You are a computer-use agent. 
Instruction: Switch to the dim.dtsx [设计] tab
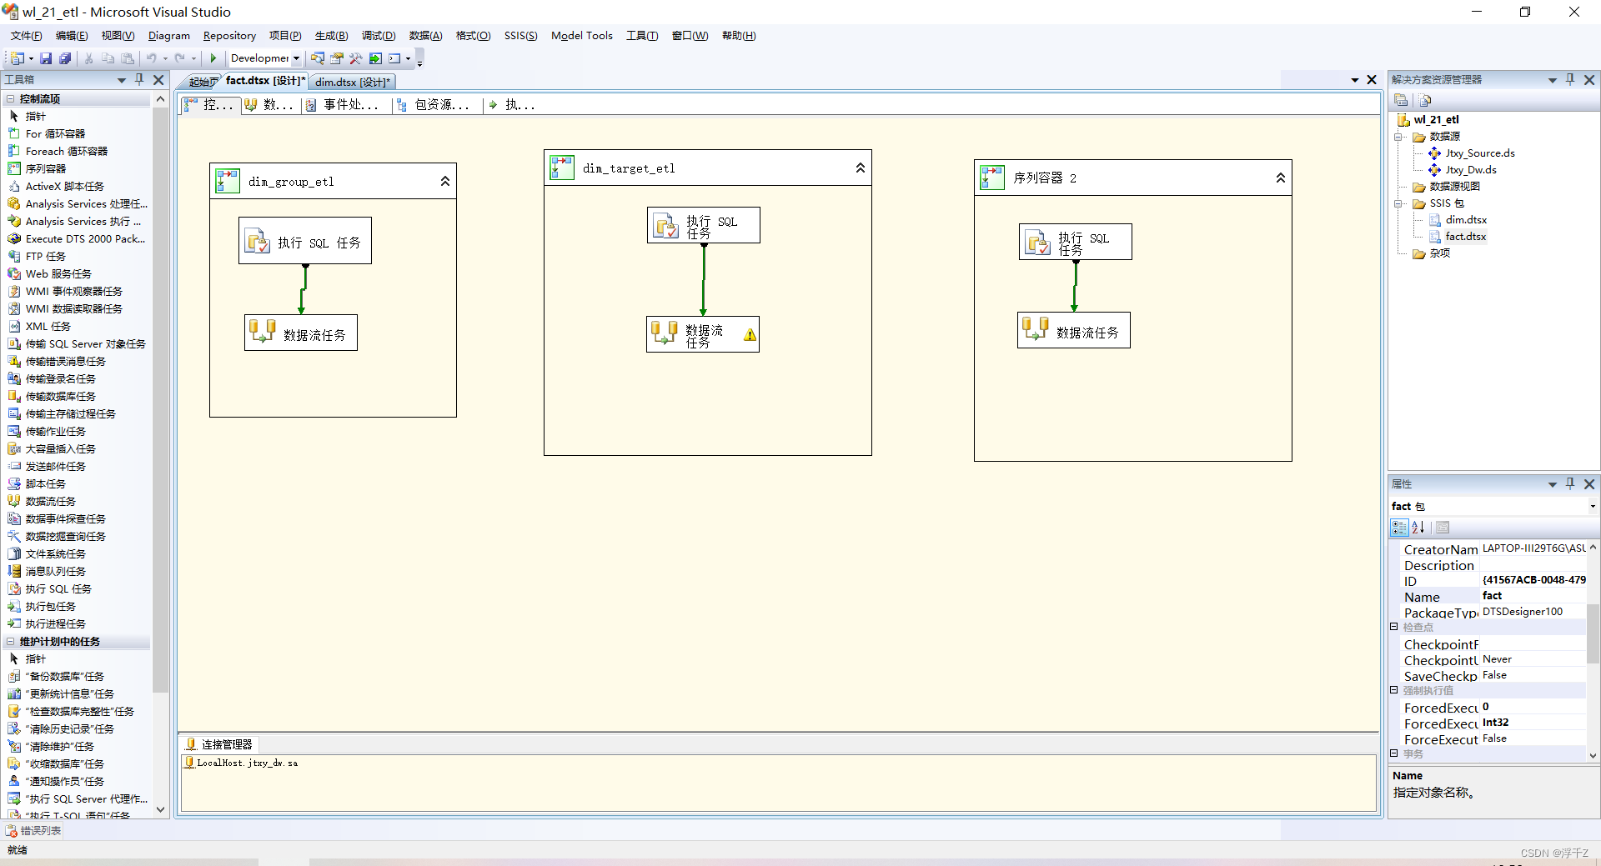352,82
